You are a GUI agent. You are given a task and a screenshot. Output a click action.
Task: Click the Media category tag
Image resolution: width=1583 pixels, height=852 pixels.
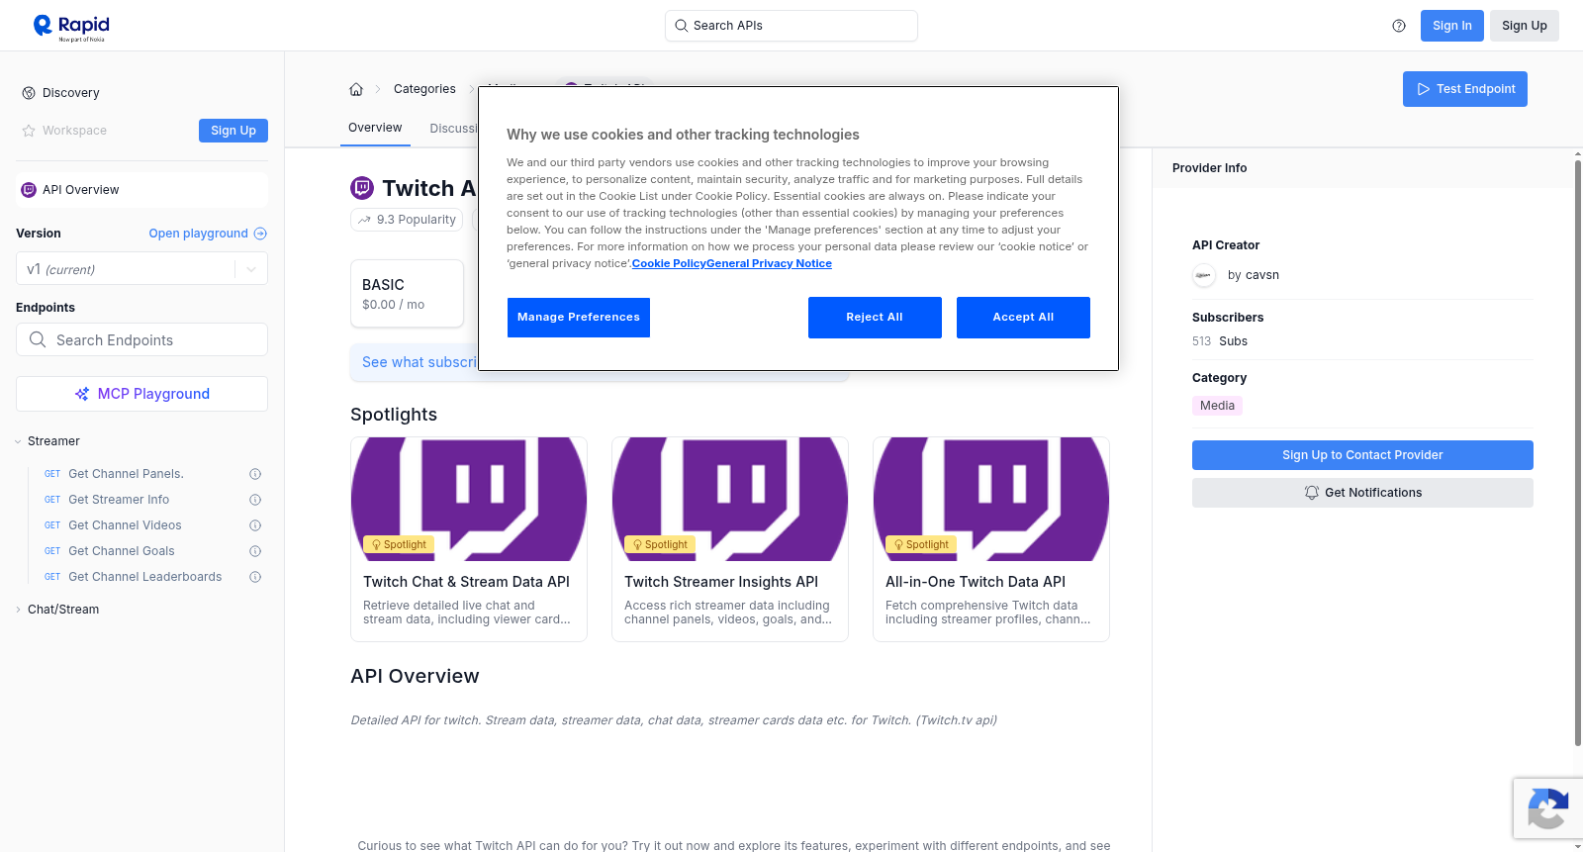[x=1217, y=406]
